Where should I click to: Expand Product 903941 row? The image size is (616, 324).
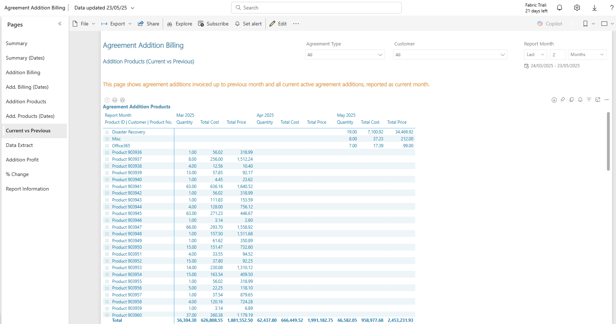[x=107, y=187]
